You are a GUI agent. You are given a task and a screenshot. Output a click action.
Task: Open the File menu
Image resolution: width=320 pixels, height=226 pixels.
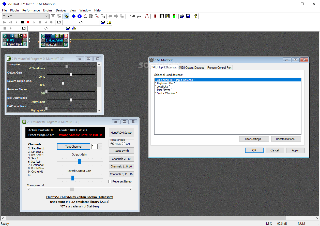(4, 10)
